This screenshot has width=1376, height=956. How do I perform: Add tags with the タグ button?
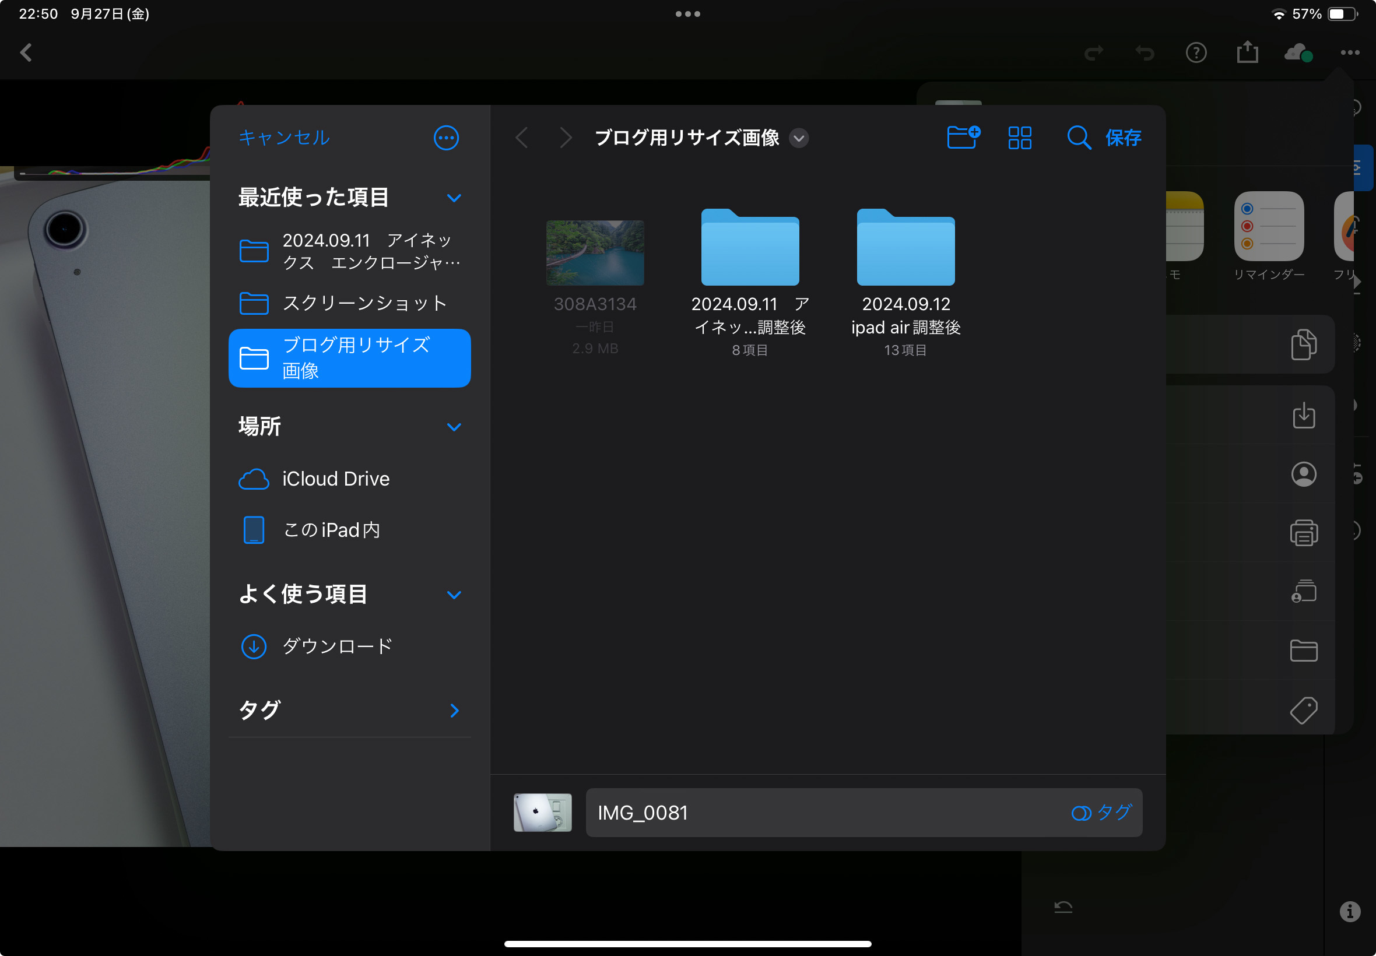pyautogui.click(x=1101, y=812)
